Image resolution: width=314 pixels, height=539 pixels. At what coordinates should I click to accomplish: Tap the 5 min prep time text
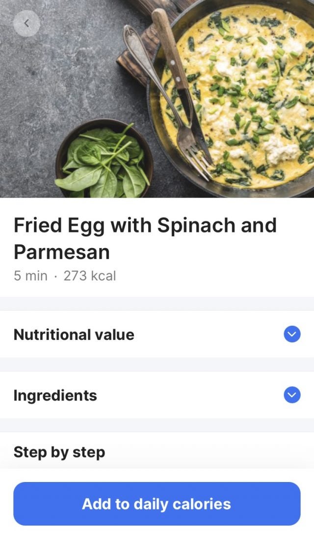click(30, 276)
